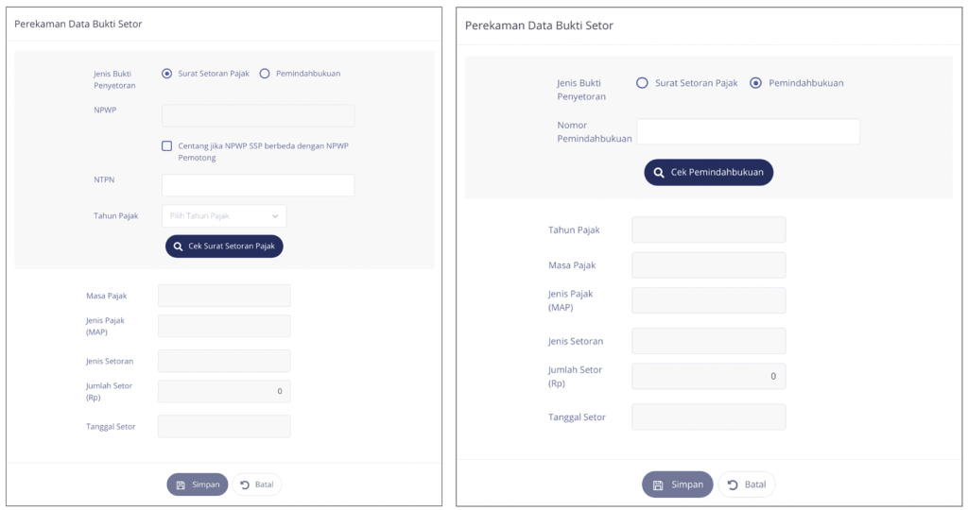
Task: Focus the NTPN input field
Action: pos(258,185)
